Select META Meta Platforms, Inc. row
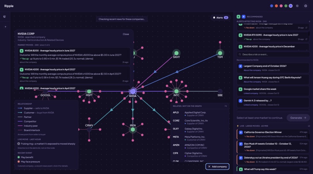The width and height of the screenshot is (313, 174). pos(200,138)
